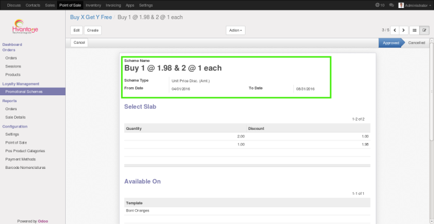
Task: Switch to list view icon
Action: pos(415,30)
